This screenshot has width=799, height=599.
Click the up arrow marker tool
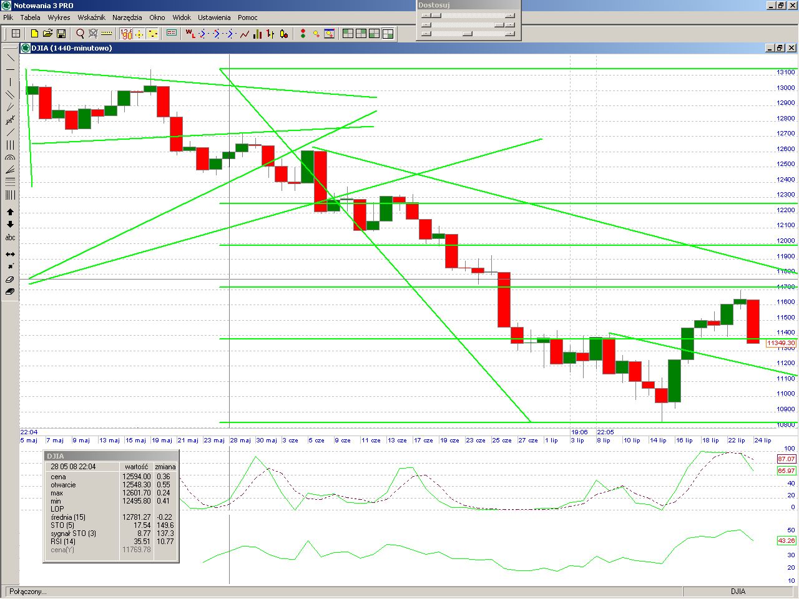pyautogui.click(x=11, y=212)
